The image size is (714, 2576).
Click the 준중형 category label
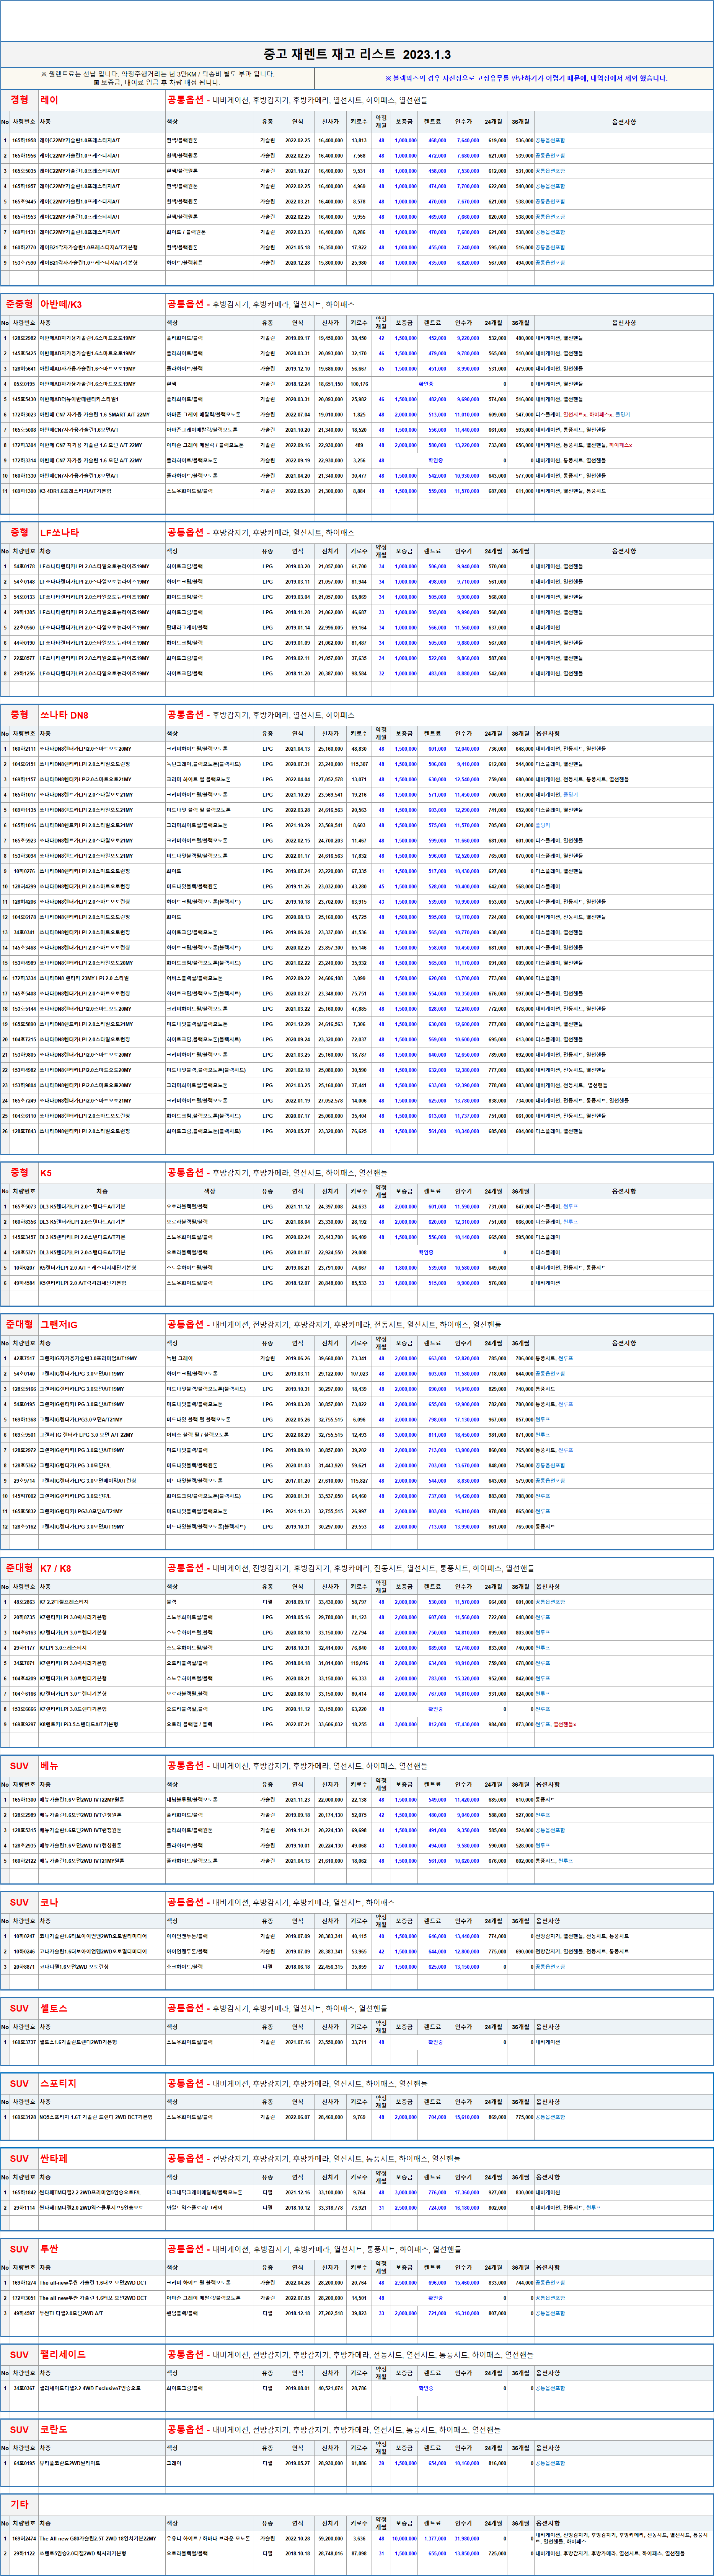(x=19, y=304)
